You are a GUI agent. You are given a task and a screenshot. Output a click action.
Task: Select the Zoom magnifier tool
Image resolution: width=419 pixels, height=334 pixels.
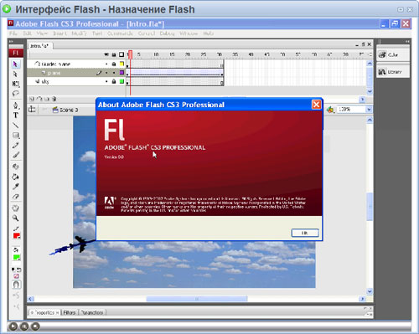click(x=15, y=218)
